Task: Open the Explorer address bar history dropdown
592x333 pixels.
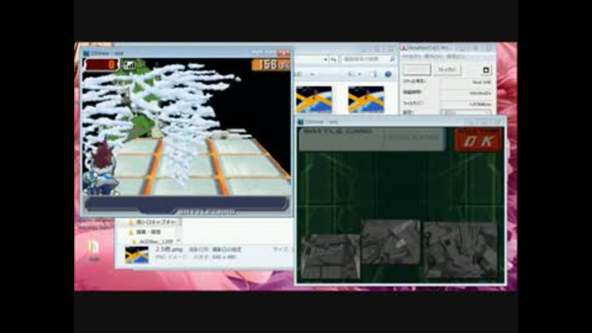Action: 325,59
